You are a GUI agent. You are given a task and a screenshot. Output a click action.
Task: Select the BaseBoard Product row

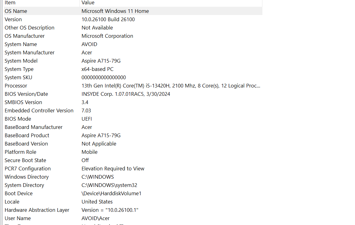coord(133,136)
